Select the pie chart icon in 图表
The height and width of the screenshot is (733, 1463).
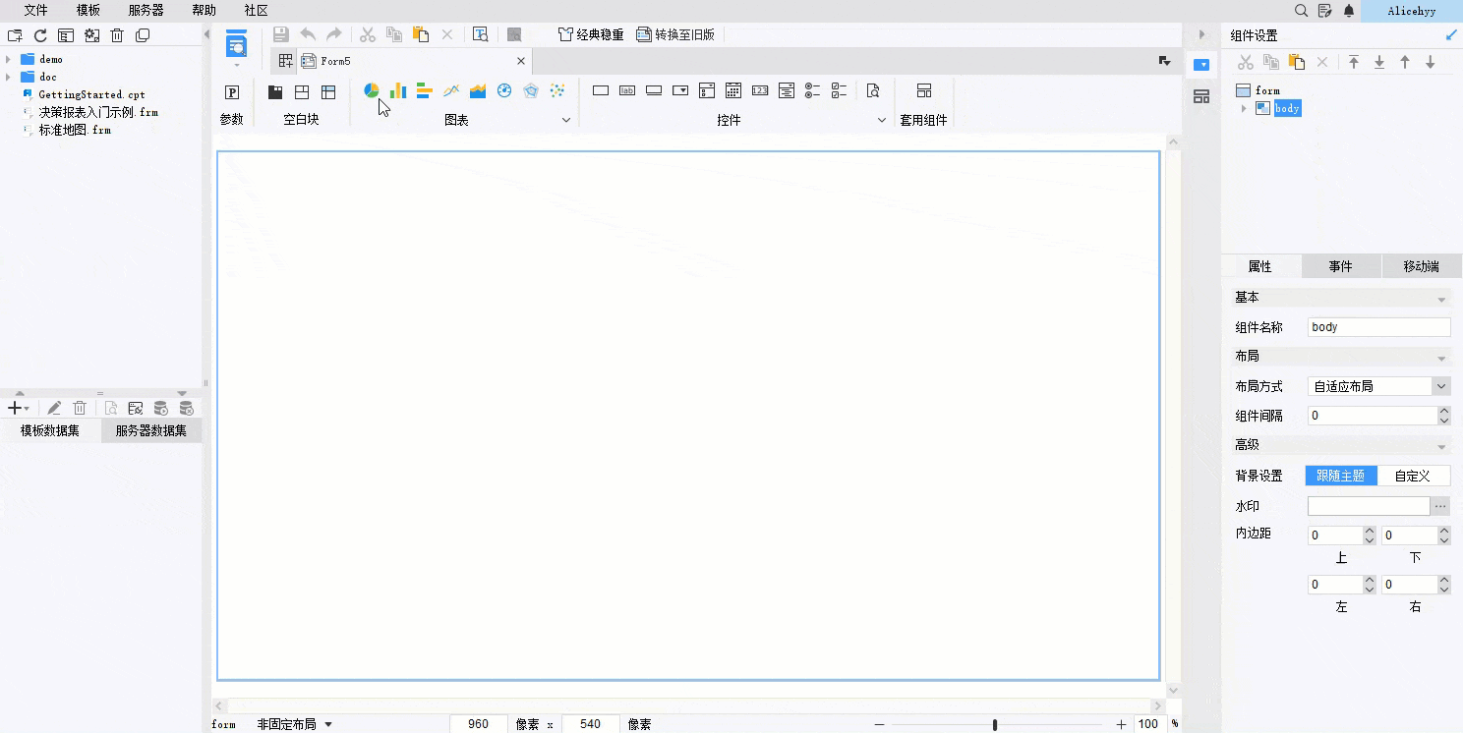point(372,90)
